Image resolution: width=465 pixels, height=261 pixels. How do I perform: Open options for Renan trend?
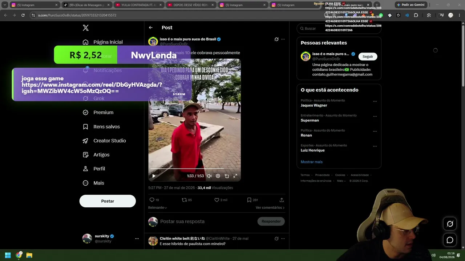click(x=375, y=131)
